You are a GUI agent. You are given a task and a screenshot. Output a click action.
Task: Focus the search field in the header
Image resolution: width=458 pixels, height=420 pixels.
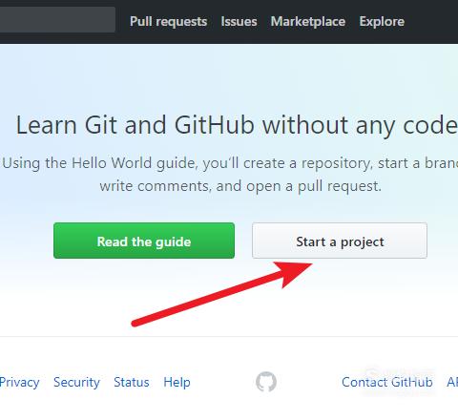click(57, 19)
